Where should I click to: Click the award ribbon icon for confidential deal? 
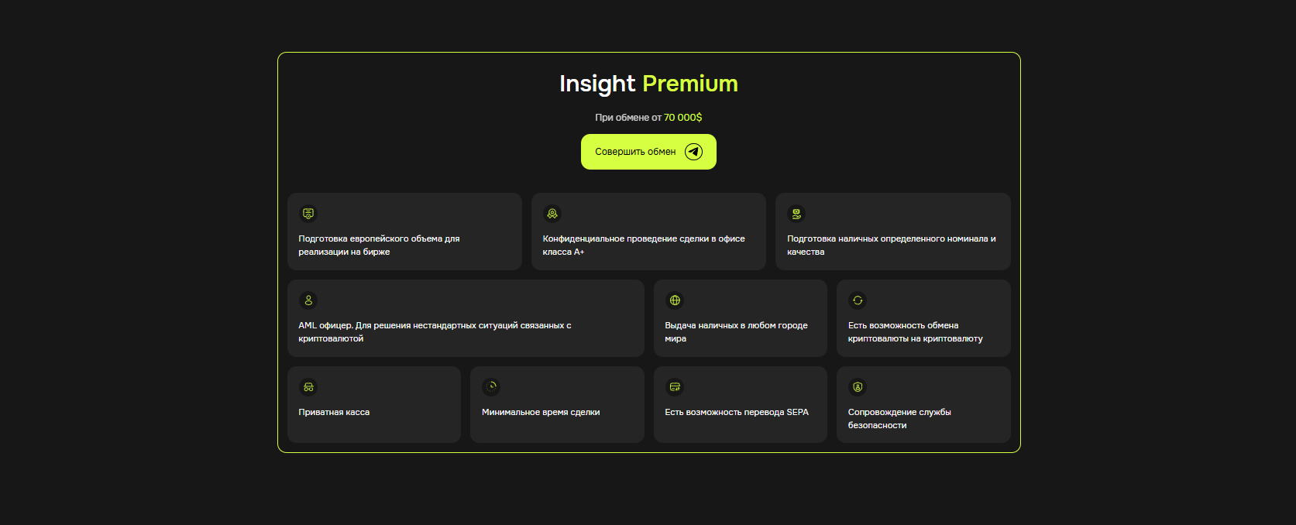click(552, 214)
